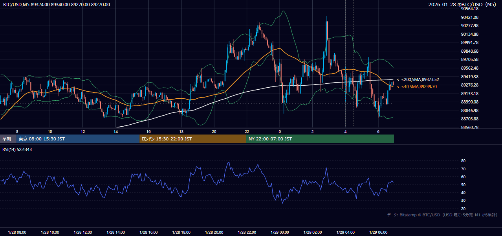This screenshot has height=236, width=502.
Task: Click the RSI(14) 52.4343 indicator label
Action: click(x=17, y=149)
